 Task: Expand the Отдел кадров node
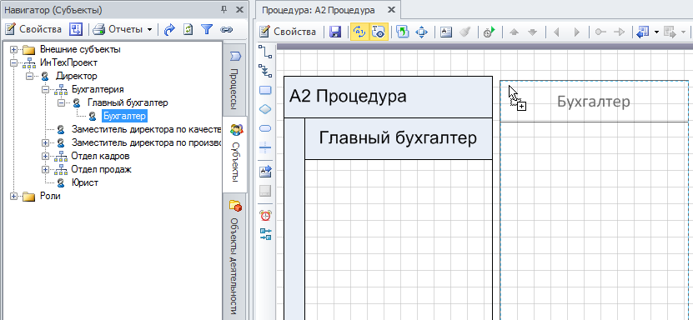click(x=45, y=156)
